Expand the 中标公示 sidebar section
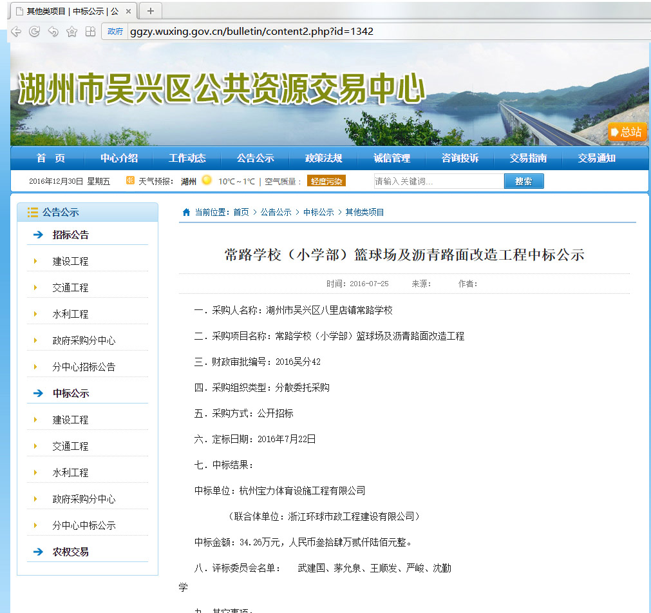Viewport: 651px width, 613px height. (x=71, y=393)
